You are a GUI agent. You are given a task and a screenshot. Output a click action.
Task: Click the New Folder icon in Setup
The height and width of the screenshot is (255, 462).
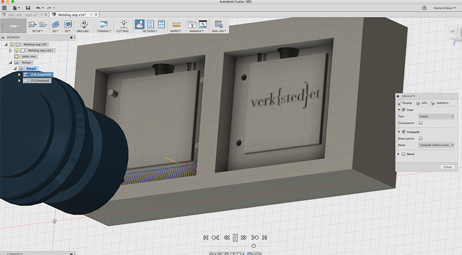click(43, 24)
